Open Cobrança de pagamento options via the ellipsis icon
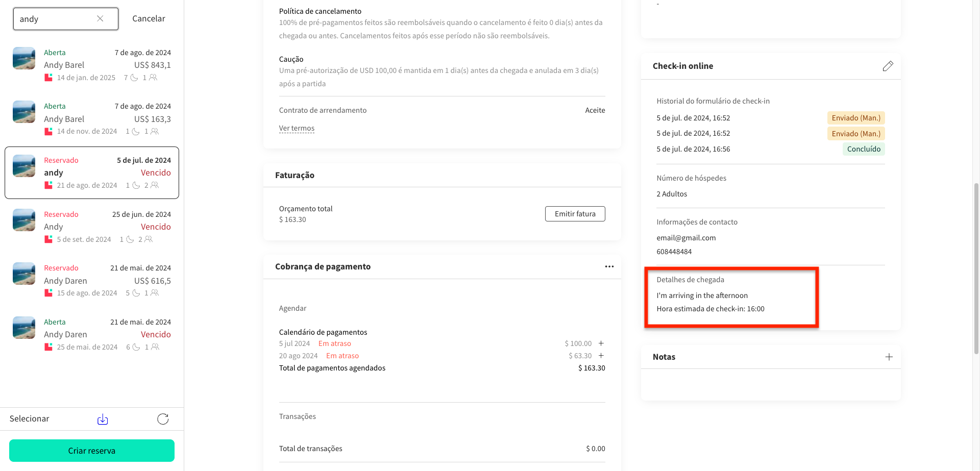980x471 pixels. click(609, 266)
